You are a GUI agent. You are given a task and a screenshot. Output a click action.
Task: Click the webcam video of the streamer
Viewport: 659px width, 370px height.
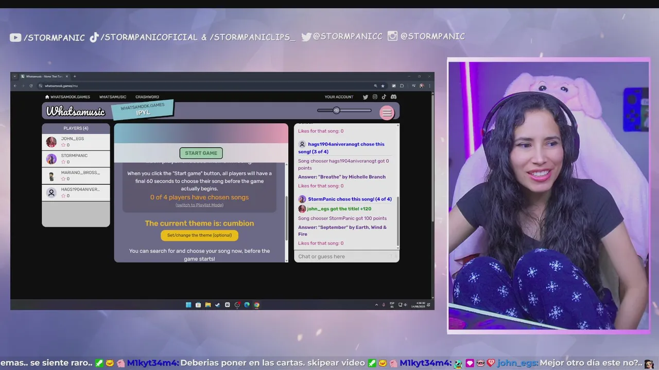pos(549,196)
